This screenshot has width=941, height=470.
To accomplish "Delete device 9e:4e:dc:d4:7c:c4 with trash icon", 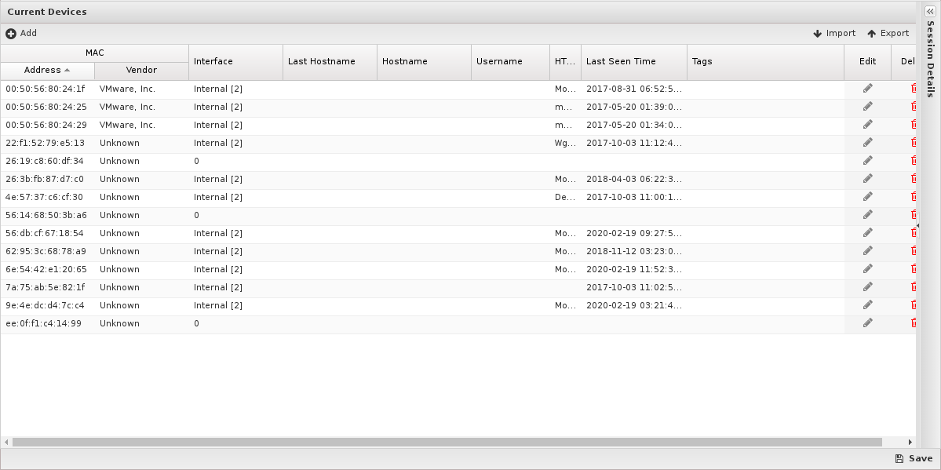I will (x=914, y=305).
